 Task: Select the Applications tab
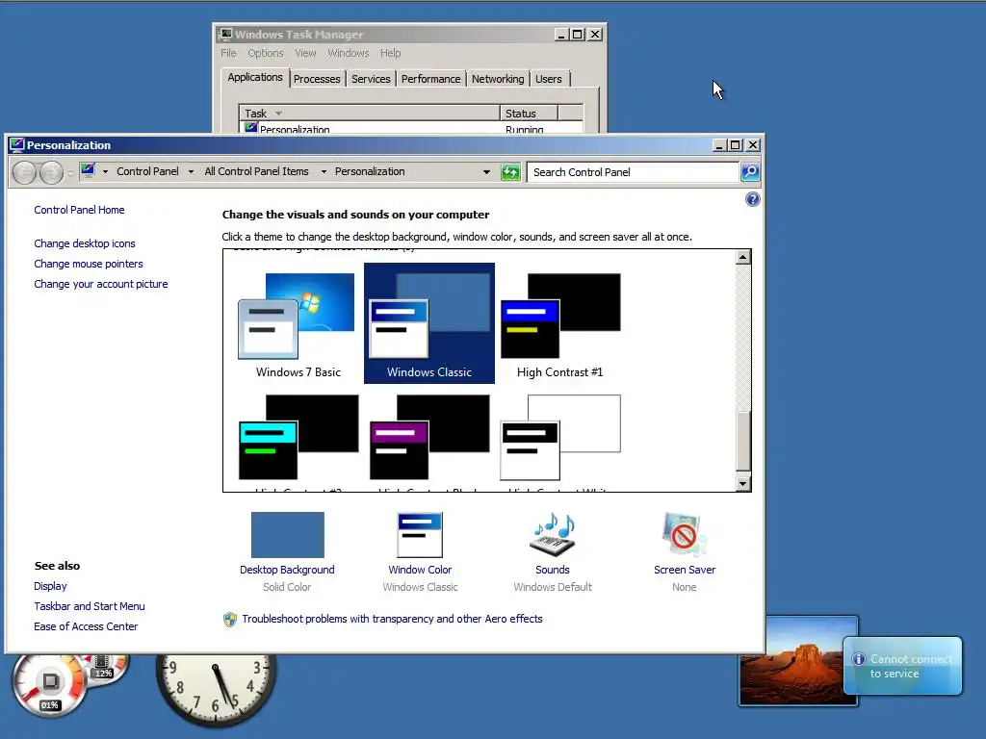(255, 77)
